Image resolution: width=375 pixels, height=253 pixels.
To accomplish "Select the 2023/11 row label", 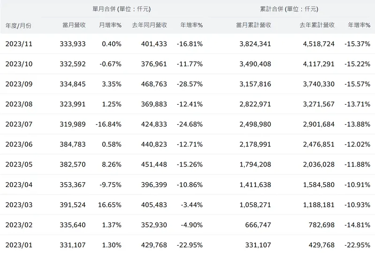I will click(x=19, y=44).
